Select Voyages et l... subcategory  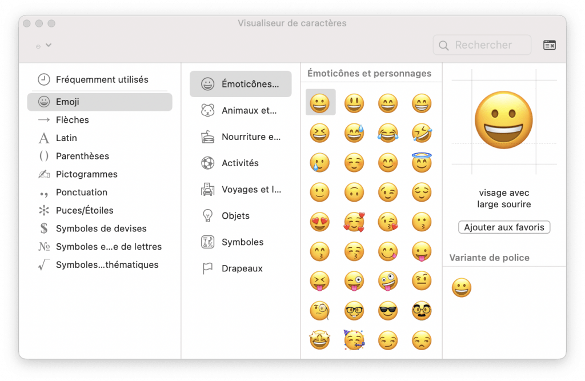tap(241, 190)
